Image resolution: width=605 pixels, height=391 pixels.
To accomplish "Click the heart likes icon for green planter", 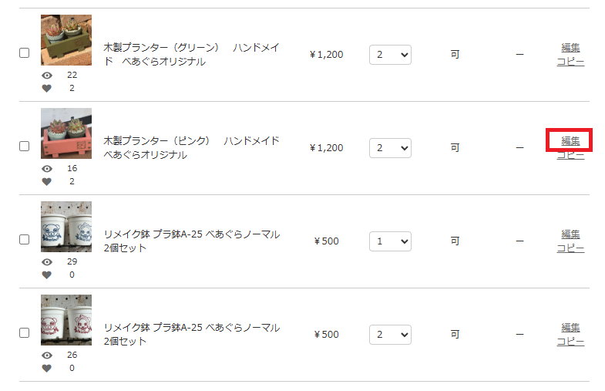I will (x=47, y=88).
